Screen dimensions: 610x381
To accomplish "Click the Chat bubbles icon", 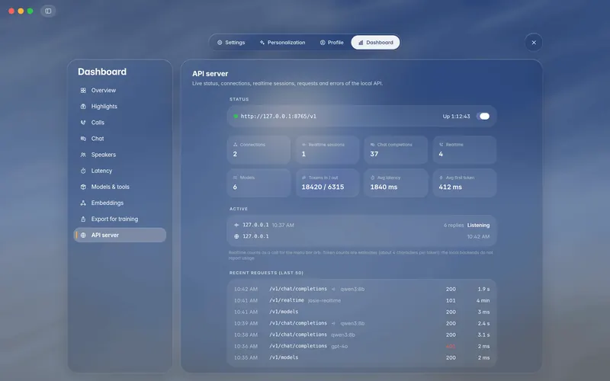I will coord(83,139).
